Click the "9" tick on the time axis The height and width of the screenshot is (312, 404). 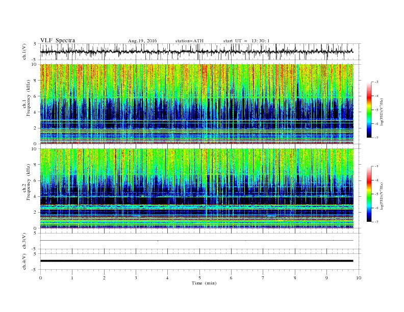pyautogui.click(x=326, y=278)
